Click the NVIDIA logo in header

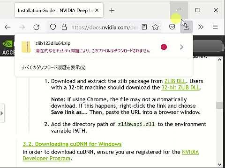(7, 44)
